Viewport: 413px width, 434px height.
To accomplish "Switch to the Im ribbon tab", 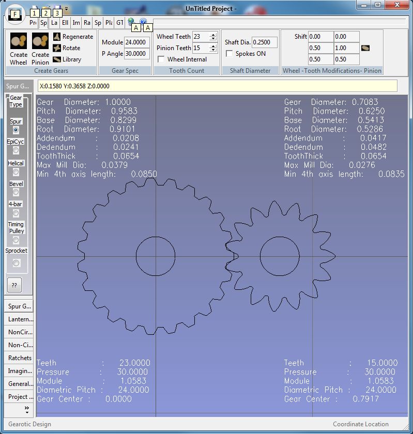I will click(x=76, y=23).
